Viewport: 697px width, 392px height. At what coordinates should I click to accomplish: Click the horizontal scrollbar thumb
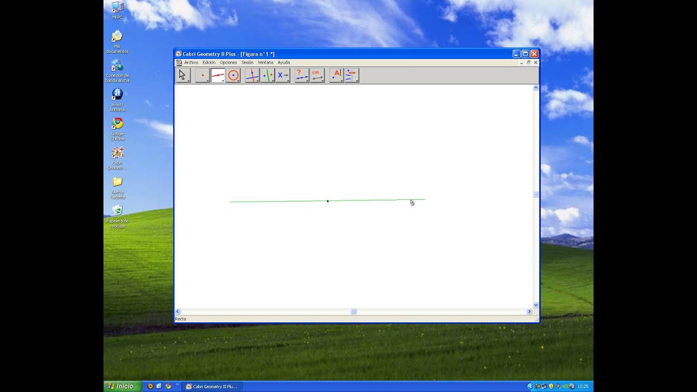[x=354, y=311]
